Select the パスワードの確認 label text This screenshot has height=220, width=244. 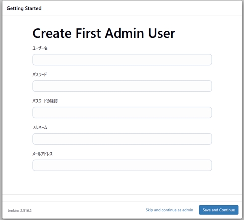pyautogui.click(x=45, y=101)
